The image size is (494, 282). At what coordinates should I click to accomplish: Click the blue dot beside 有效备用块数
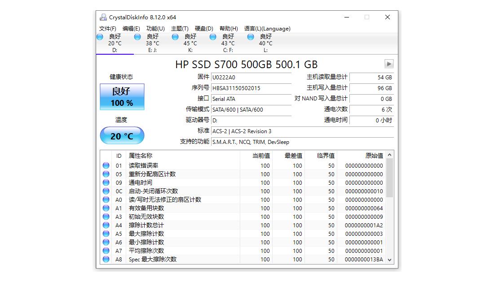106,208
